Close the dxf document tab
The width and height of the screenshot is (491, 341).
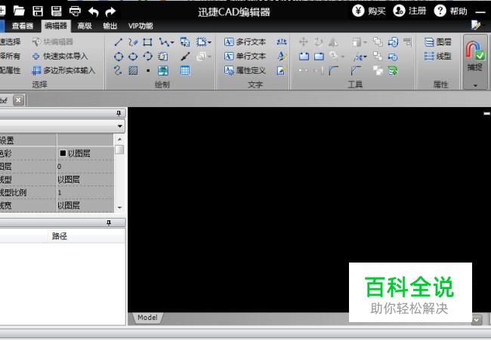click(x=18, y=100)
